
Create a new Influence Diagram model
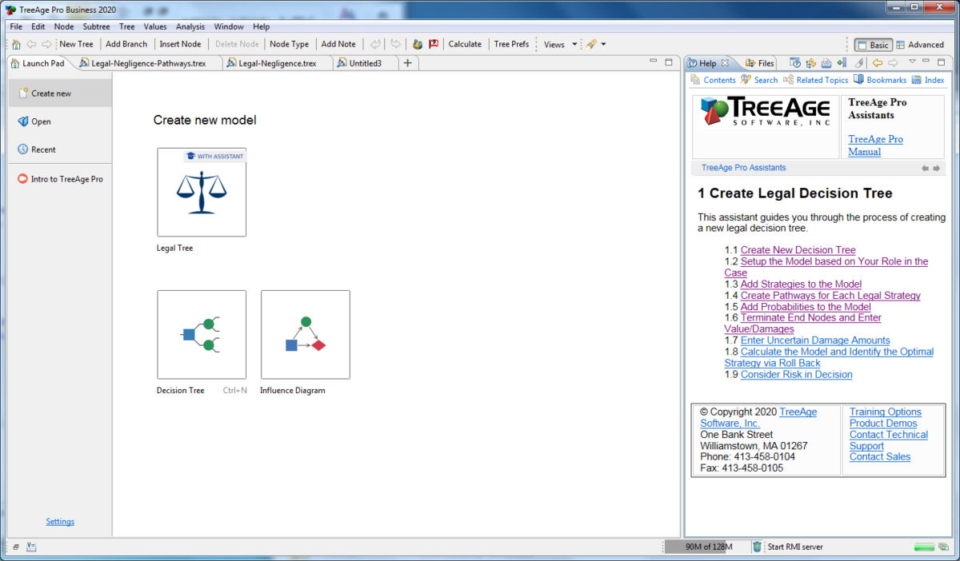click(305, 335)
